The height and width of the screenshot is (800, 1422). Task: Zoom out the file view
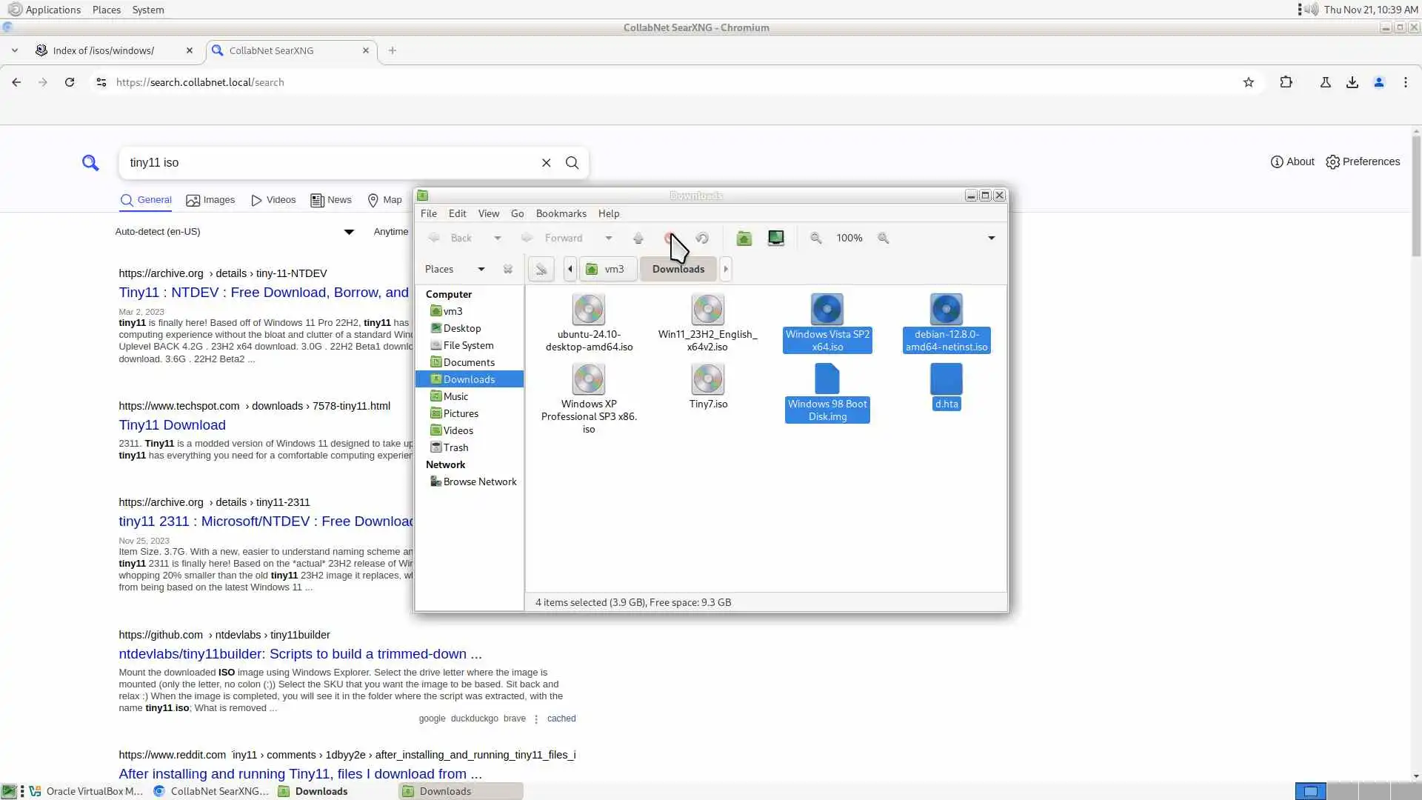(815, 238)
